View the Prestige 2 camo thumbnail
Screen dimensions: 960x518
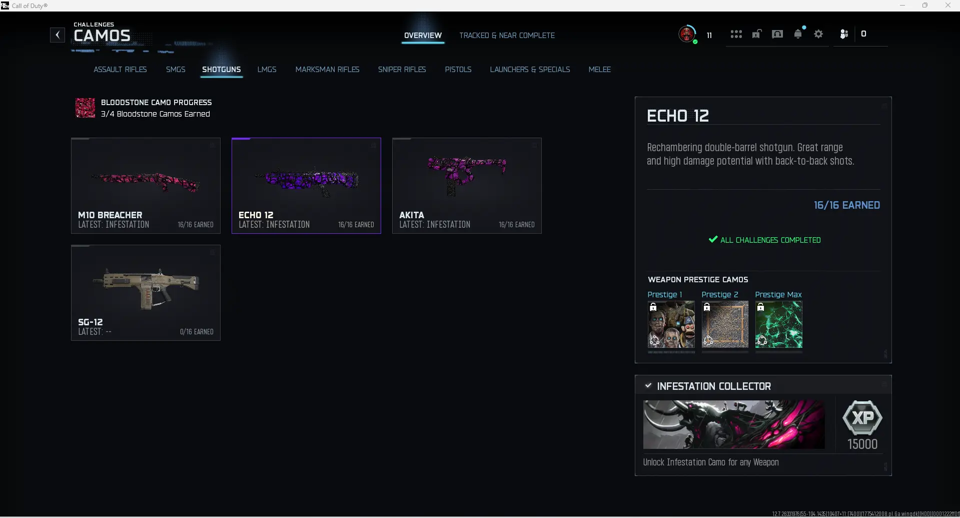[725, 324]
